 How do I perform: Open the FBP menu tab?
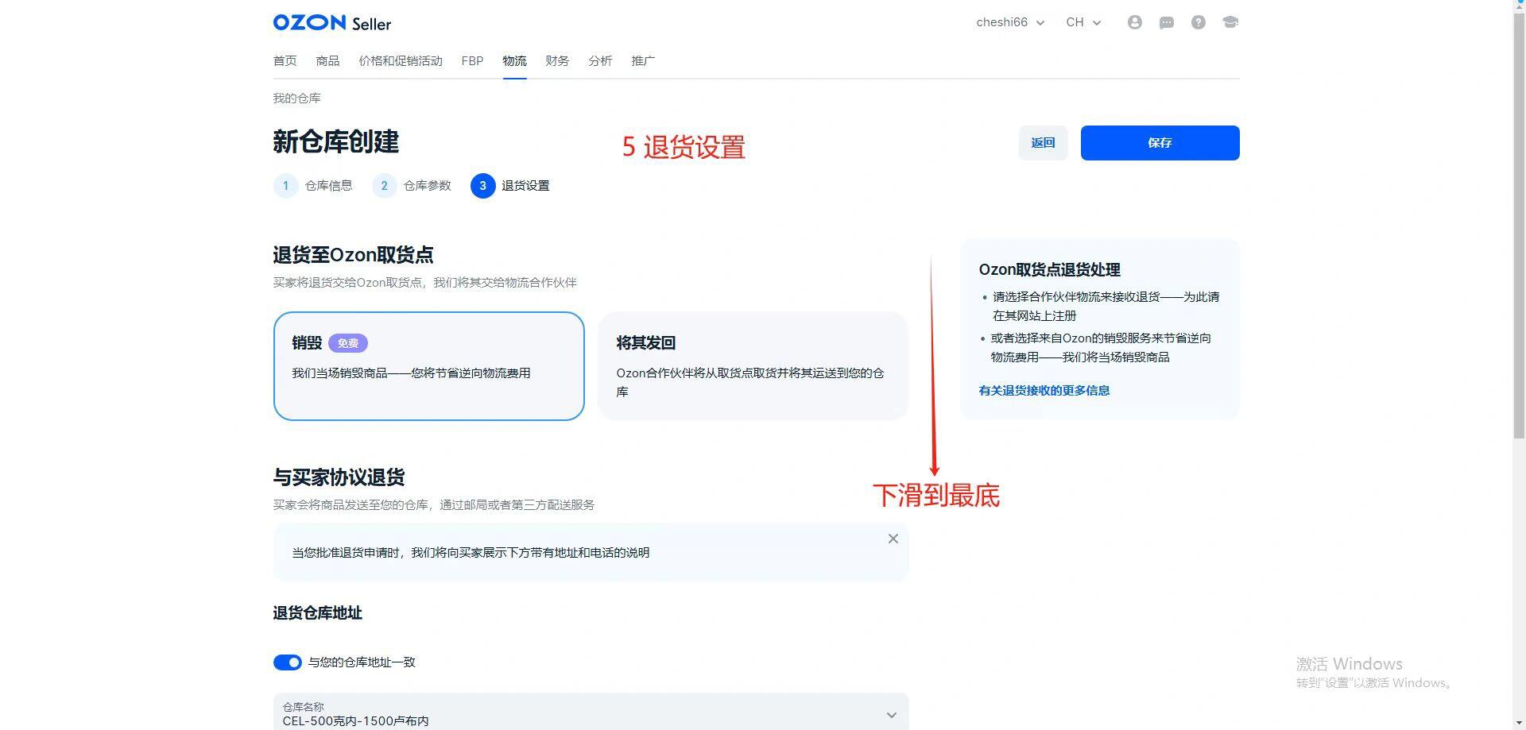point(472,61)
